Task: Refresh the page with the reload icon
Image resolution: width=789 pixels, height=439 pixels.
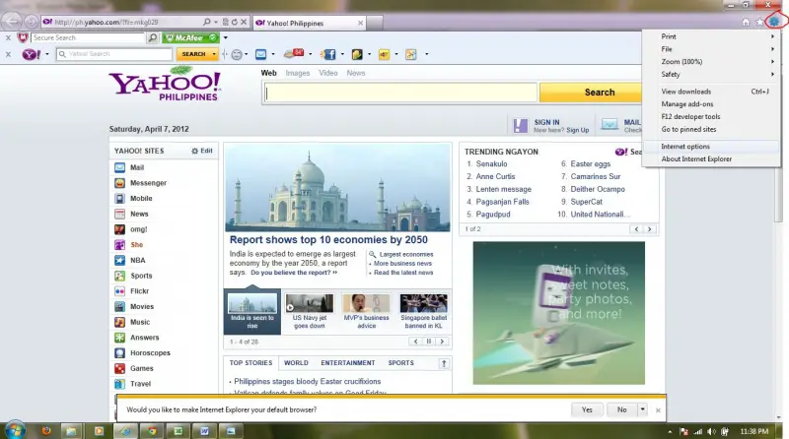Action: click(235, 22)
